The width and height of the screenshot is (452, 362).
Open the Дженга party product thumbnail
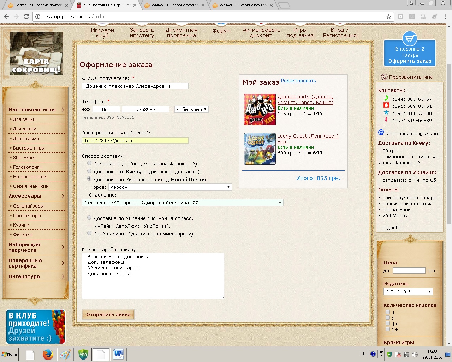tap(260, 110)
